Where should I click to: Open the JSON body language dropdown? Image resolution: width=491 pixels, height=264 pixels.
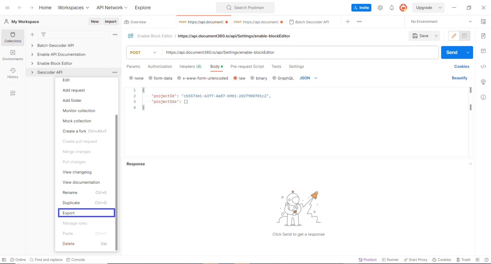308,78
